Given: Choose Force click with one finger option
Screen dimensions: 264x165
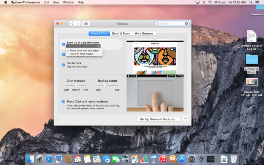Looking at the screenshot, I should (x=84, y=51).
